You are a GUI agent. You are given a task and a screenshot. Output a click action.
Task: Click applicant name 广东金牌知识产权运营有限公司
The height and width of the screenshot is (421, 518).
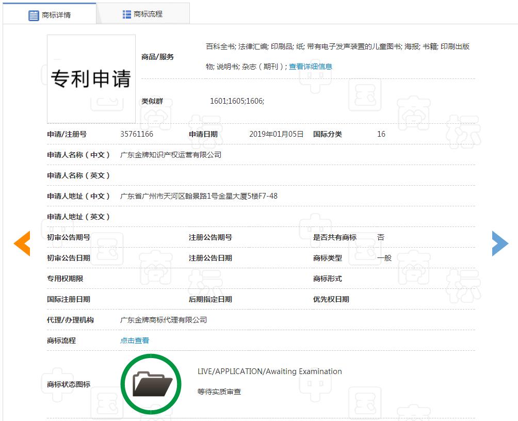(171, 155)
